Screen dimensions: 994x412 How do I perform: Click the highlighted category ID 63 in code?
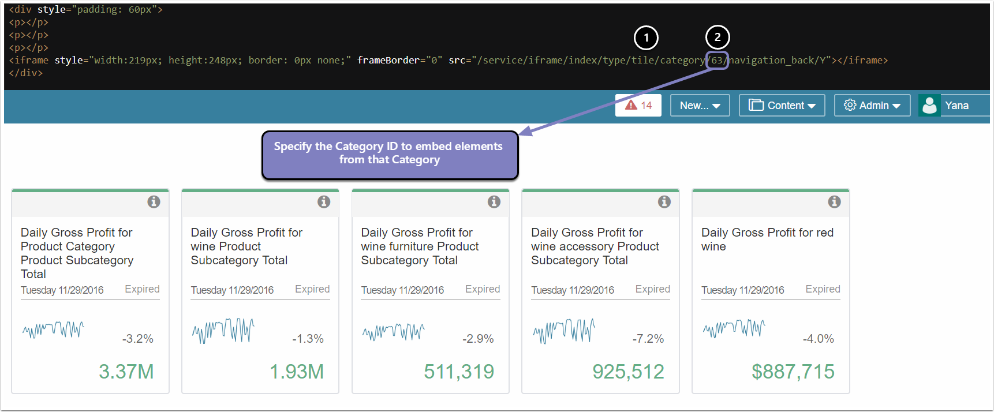[717, 60]
